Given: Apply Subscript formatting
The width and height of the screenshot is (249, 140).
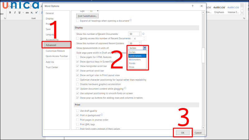Looking at the screenshot, I should [32, 12].
